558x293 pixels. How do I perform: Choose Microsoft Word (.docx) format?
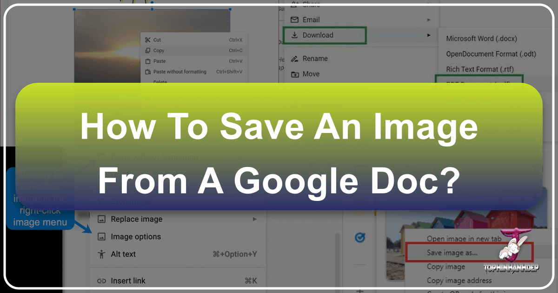coord(481,39)
